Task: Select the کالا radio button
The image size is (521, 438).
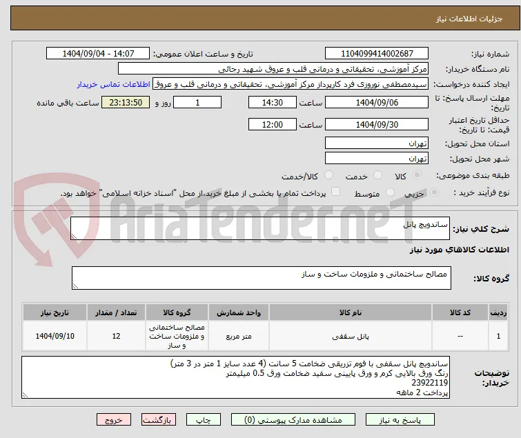Action: click(417, 175)
